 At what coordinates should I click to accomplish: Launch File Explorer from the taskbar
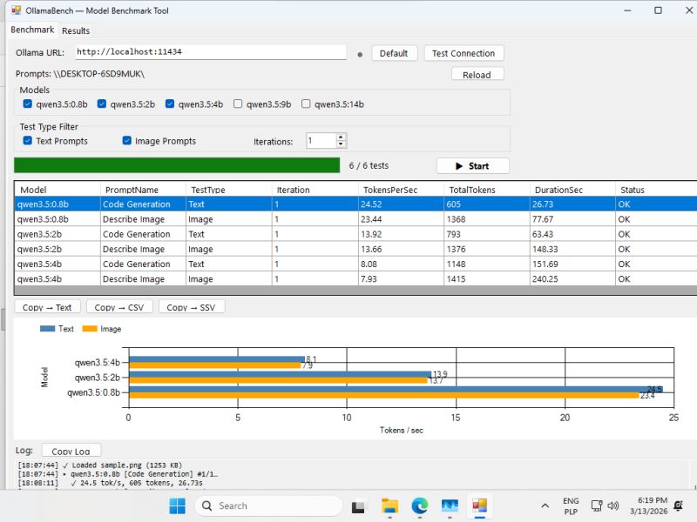(389, 505)
